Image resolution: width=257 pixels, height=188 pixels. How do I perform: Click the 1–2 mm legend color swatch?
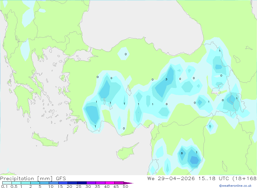click(x=26, y=183)
